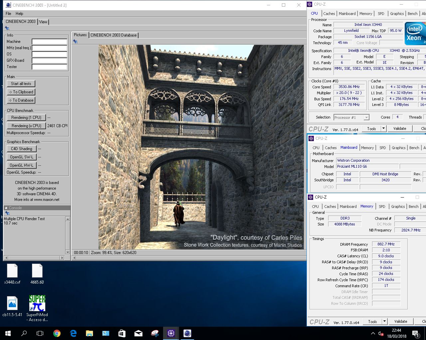The image size is (426, 340).
Task: Open Graphics tab in Mainboard CPU-Z window
Action: (x=398, y=148)
